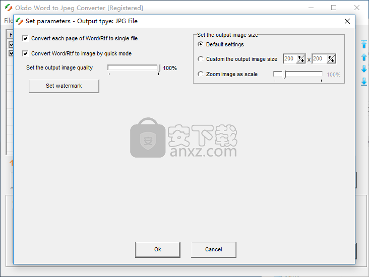Image resolution: width=369 pixels, height=277 pixels.
Task: Click the custom width input field
Action: 289,59
